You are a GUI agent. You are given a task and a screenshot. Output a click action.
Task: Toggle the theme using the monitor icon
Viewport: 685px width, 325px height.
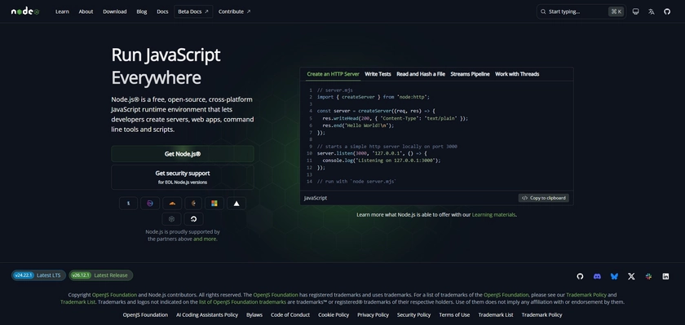coord(635,11)
